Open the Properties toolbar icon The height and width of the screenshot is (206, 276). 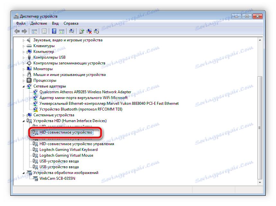[44, 31]
